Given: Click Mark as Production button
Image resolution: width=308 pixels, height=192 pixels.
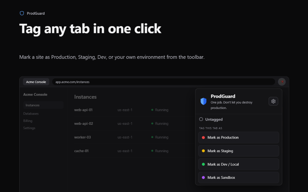Looking at the screenshot, I should click(239, 137).
